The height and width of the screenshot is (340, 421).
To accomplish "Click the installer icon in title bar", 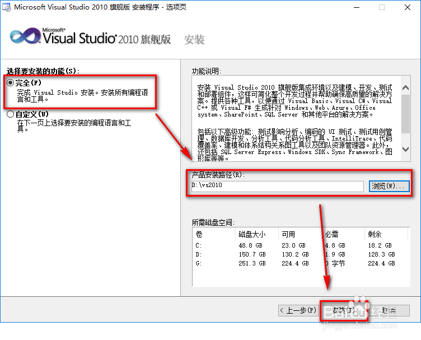I will coord(7,7).
